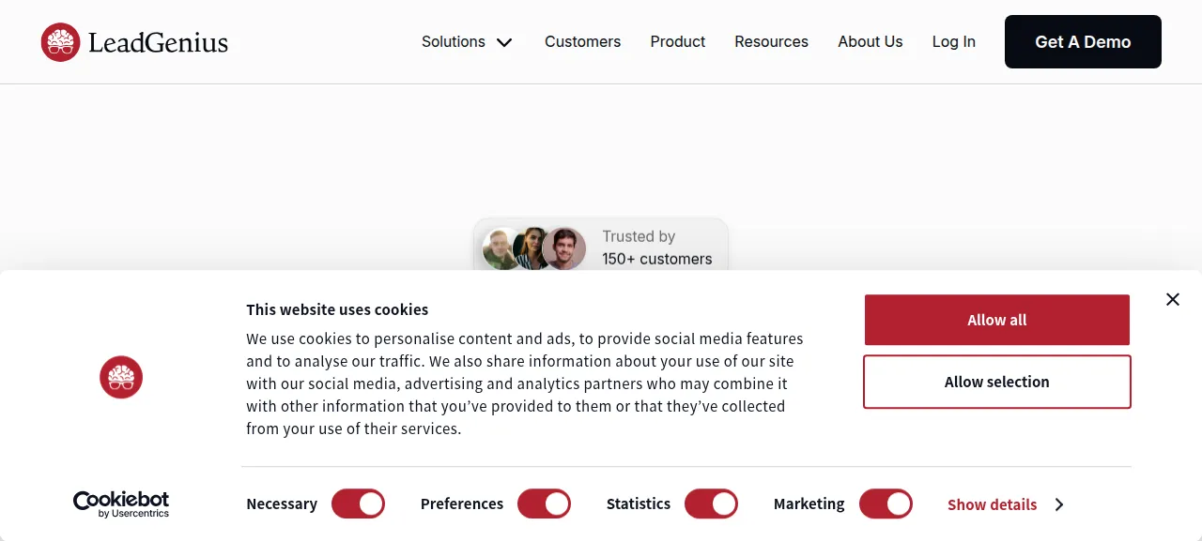Toggle the Necessary cookies switch
The width and height of the screenshot is (1202, 541).
pyautogui.click(x=358, y=503)
